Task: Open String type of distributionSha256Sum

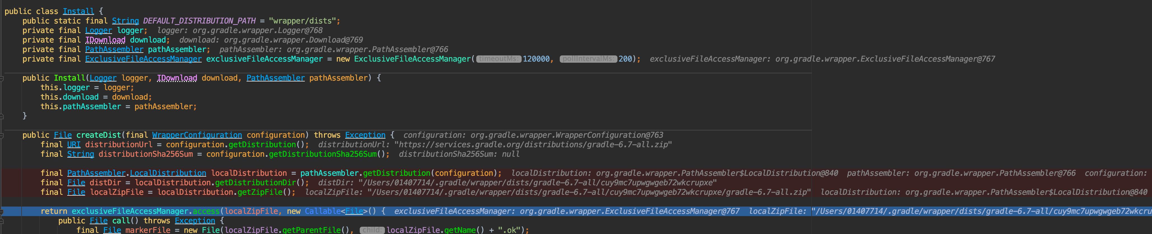Action: click(80, 154)
